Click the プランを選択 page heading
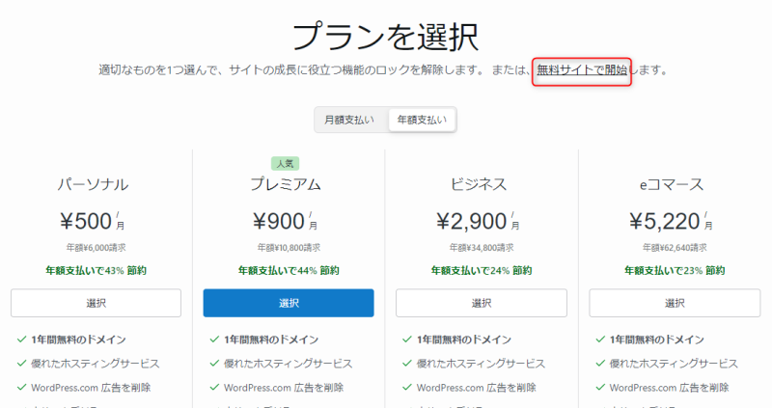This screenshot has width=772, height=408. pos(385,36)
